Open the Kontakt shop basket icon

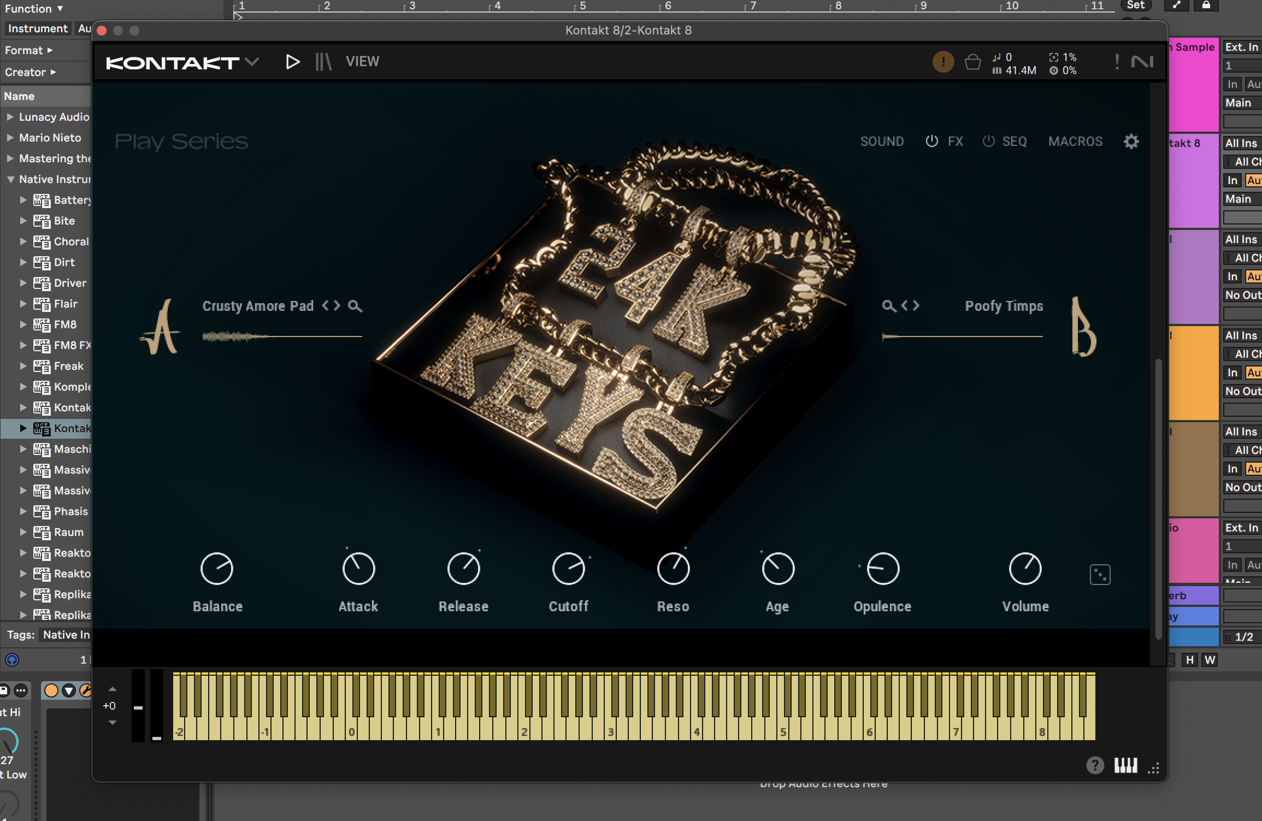(972, 62)
